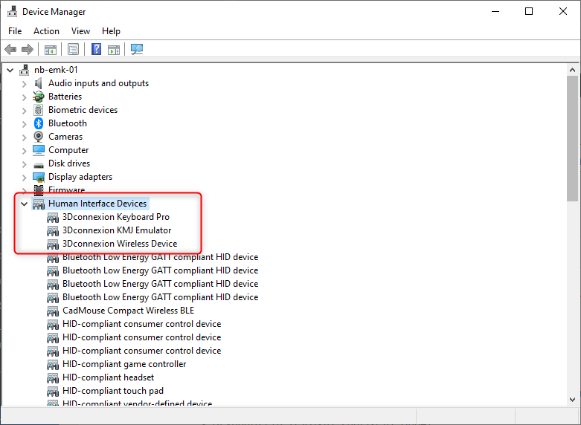
Task: Open Properties via the toolbar icon
Action: point(73,50)
